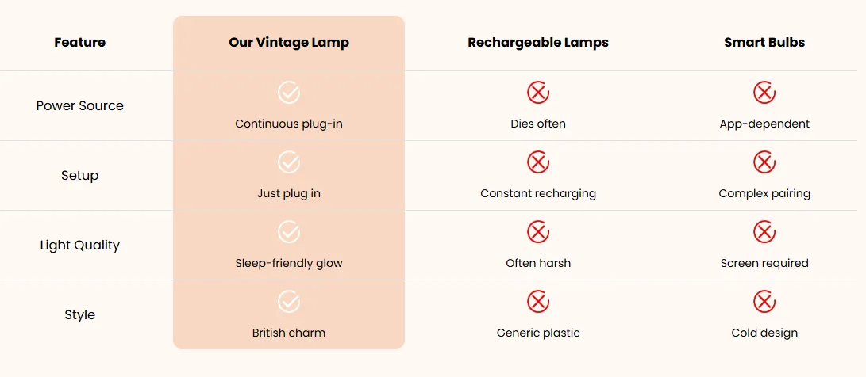Click the red X above Cold design
866x377 pixels.
pos(764,302)
